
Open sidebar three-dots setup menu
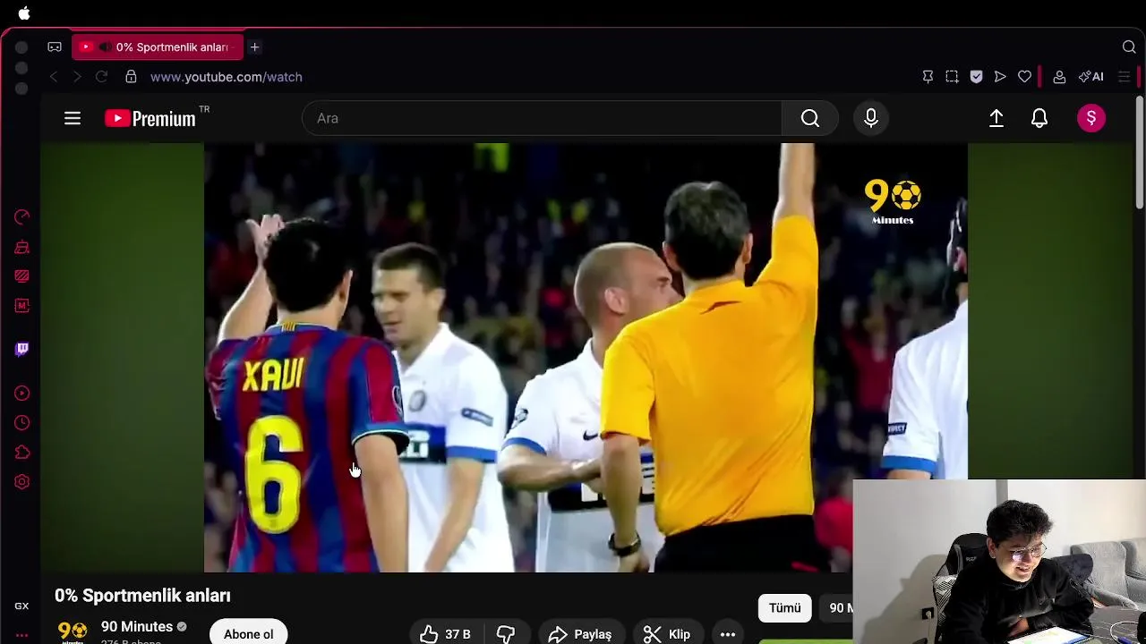tap(21, 635)
